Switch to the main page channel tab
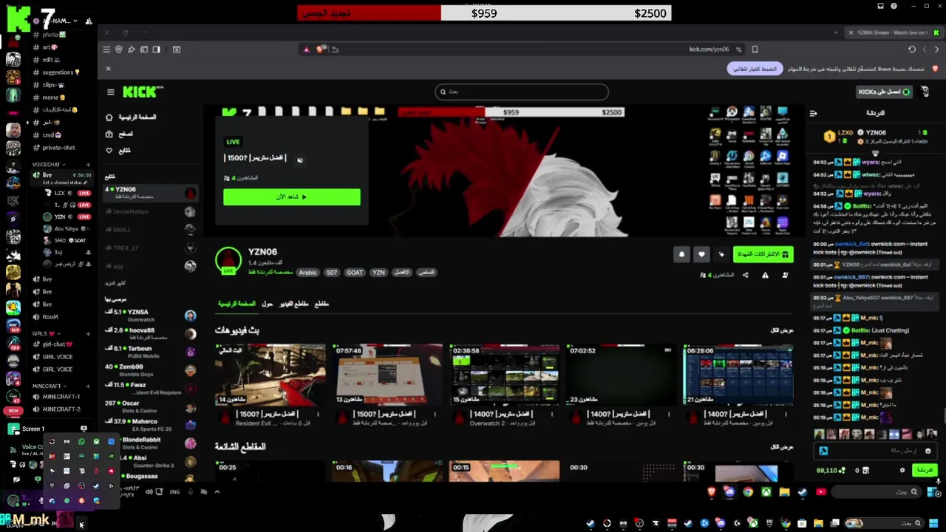 pyautogui.click(x=236, y=304)
